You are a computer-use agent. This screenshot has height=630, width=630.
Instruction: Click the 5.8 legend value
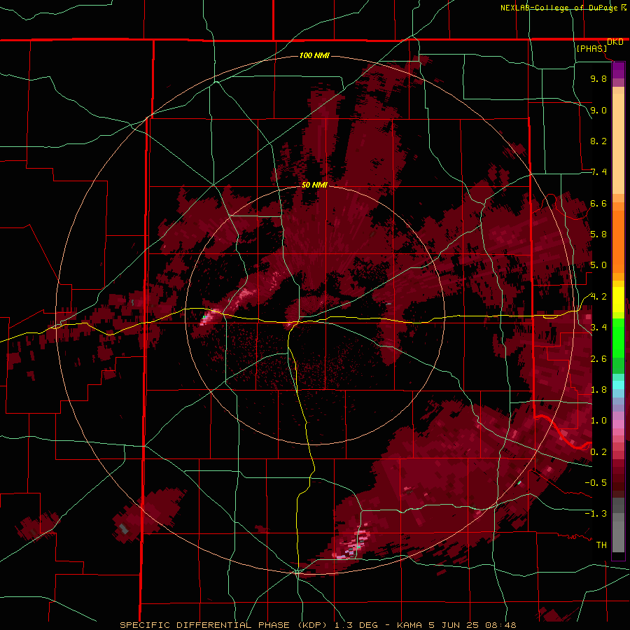coord(598,234)
